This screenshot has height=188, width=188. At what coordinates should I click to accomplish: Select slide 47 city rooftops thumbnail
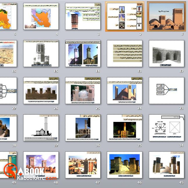pos(83,165)
